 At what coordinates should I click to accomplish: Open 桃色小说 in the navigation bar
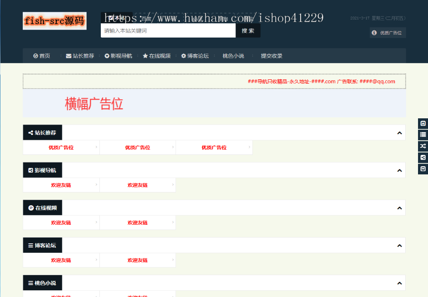tap(233, 56)
